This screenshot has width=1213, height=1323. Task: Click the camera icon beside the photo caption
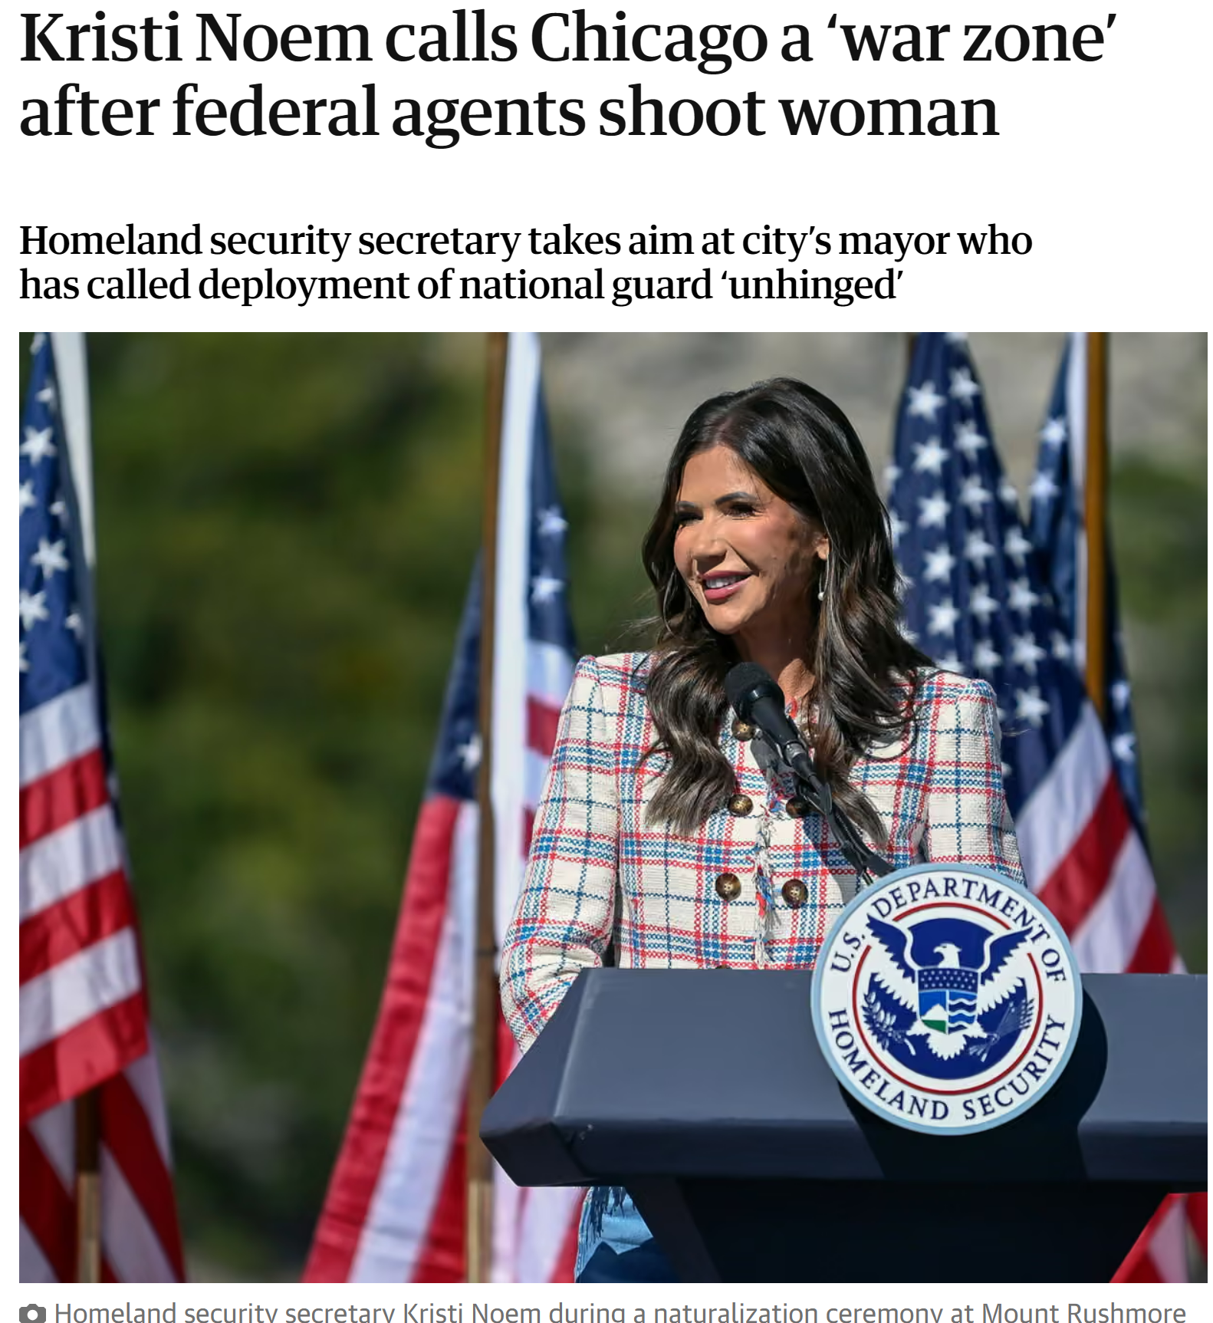click(x=32, y=1313)
